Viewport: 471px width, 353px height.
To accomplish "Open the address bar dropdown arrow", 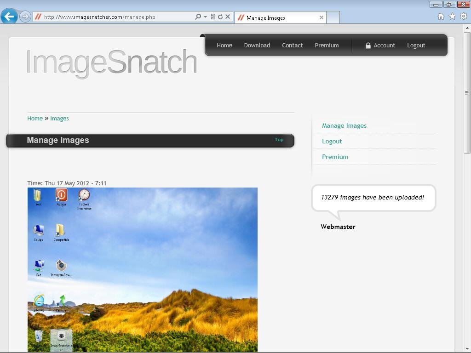I will pos(206,17).
